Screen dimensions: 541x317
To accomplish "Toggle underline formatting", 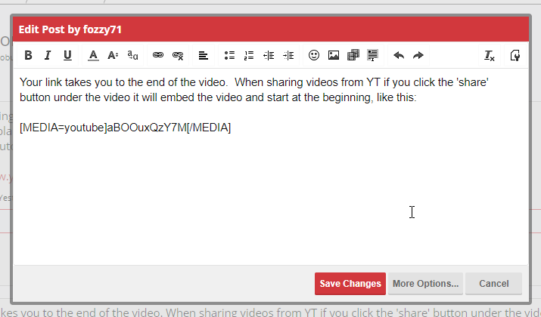I will tap(67, 55).
